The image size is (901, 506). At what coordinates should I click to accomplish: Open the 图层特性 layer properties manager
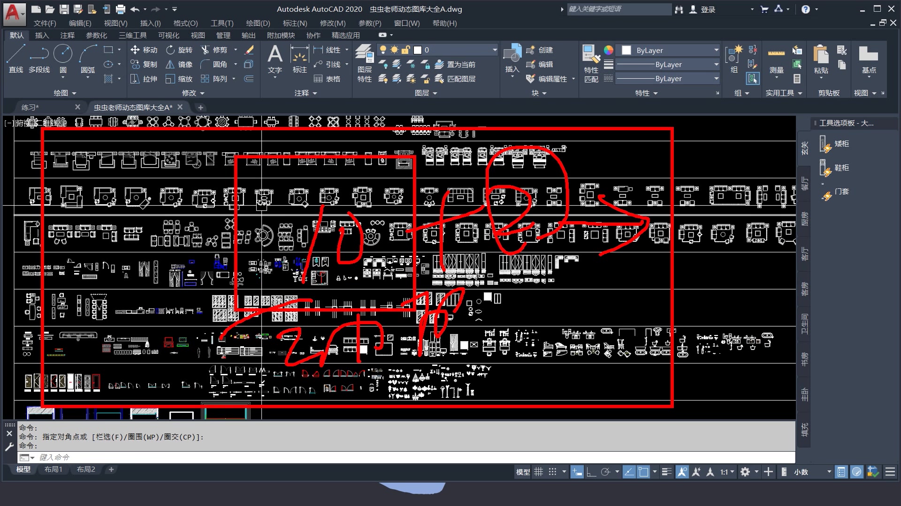tap(365, 61)
